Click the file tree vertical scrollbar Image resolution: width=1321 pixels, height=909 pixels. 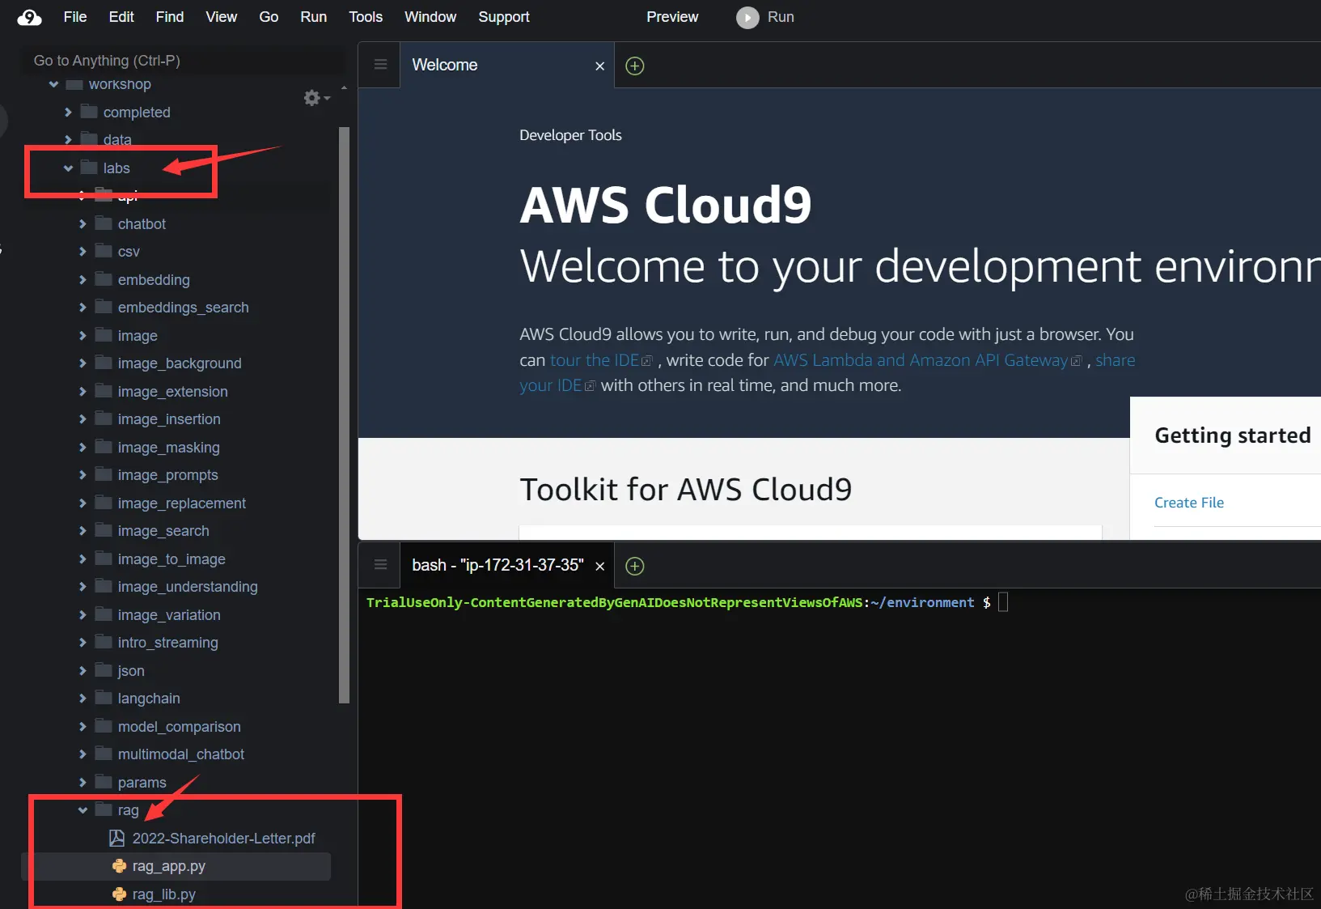pos(344,414)
